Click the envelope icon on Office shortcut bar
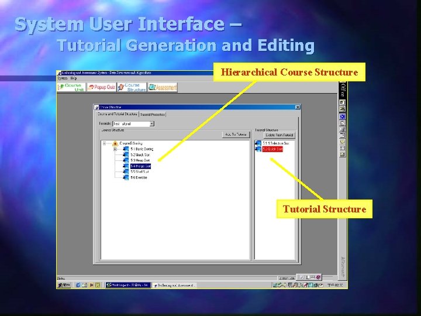The width and height of the screenshot is (421, 316). 342,154
